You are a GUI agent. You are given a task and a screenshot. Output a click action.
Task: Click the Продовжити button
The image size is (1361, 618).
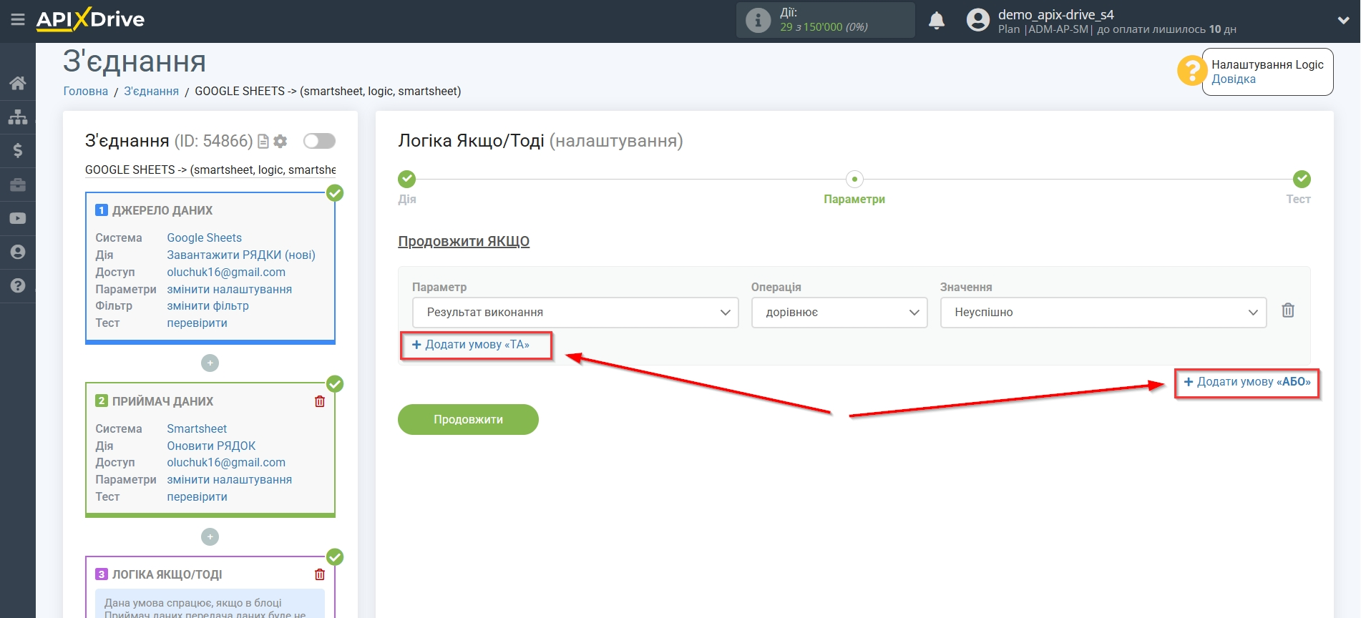click(x=468, y=419)
